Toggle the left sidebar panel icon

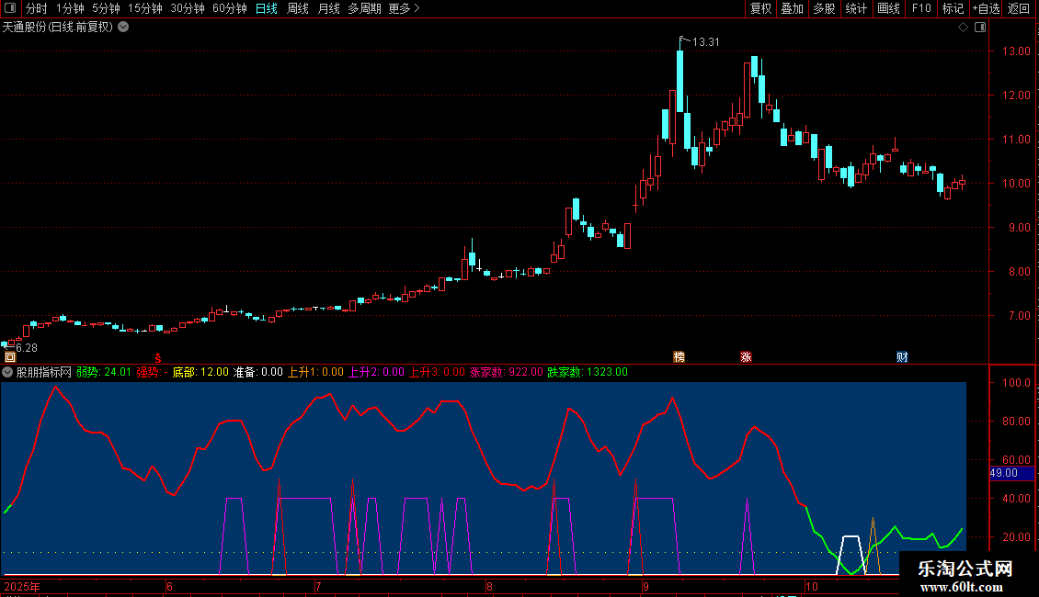click(x=10, y=9)
